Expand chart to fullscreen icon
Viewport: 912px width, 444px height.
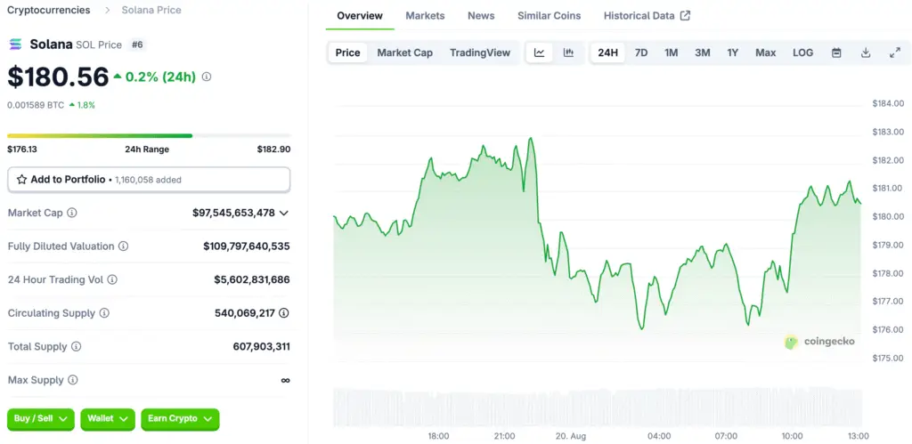(895, 52)
